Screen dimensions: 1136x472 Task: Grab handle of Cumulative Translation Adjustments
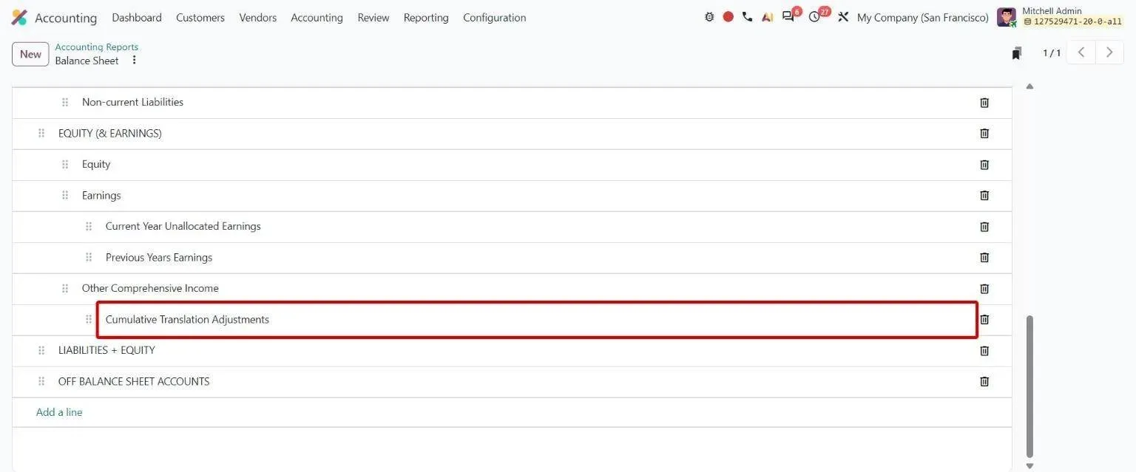[89, 320]
